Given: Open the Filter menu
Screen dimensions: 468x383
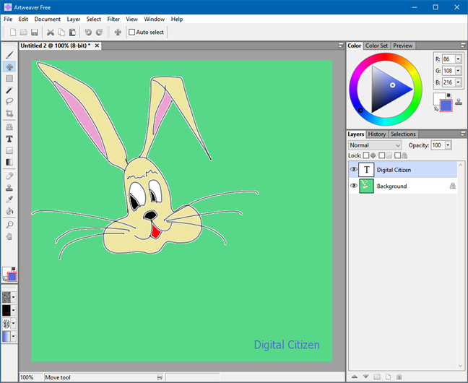Looking at the screenshot, I should coord(113,19).
